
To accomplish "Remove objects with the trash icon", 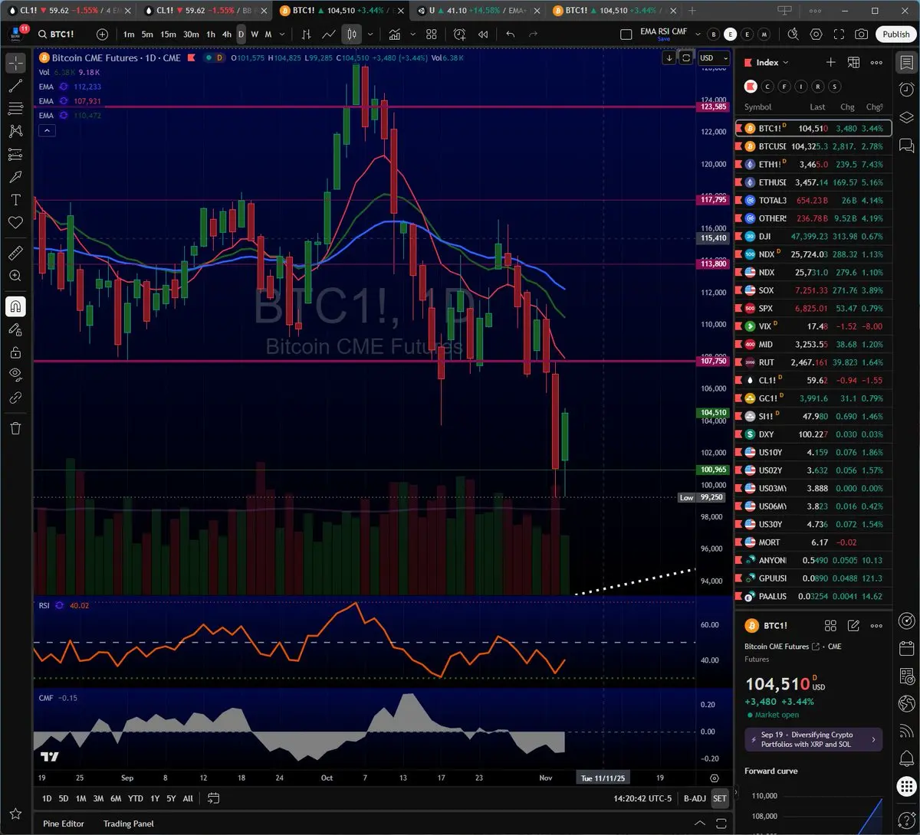I will (x=15, y=428).
